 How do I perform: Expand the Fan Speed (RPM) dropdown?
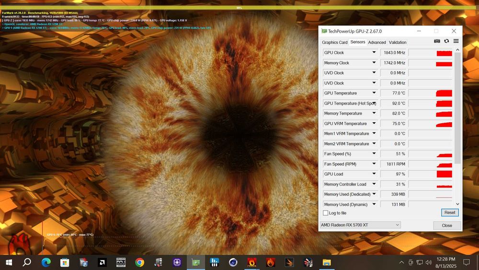(374, 164)
